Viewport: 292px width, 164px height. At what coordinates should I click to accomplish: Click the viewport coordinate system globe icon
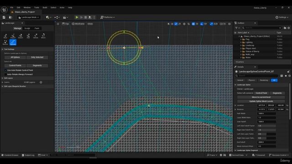pyautogui.click(x=184, y=24)
